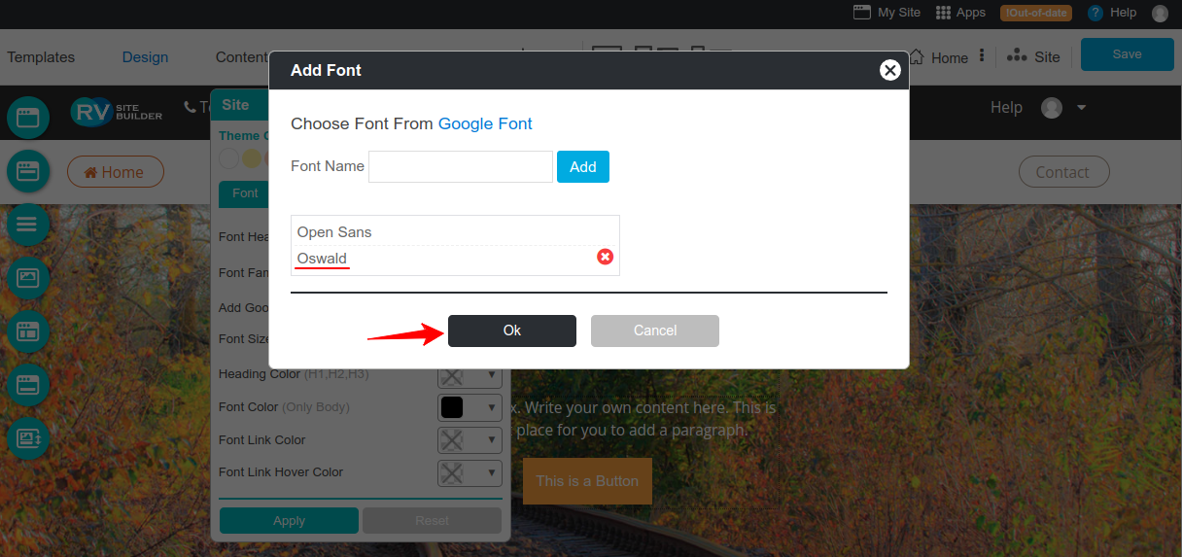This screenshot has width=1182, height=557.
Task: Open My Site from the top bar
Action: [886, 13]
